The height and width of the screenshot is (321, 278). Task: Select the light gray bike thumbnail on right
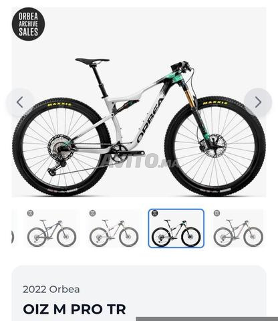tap(239, 229)
